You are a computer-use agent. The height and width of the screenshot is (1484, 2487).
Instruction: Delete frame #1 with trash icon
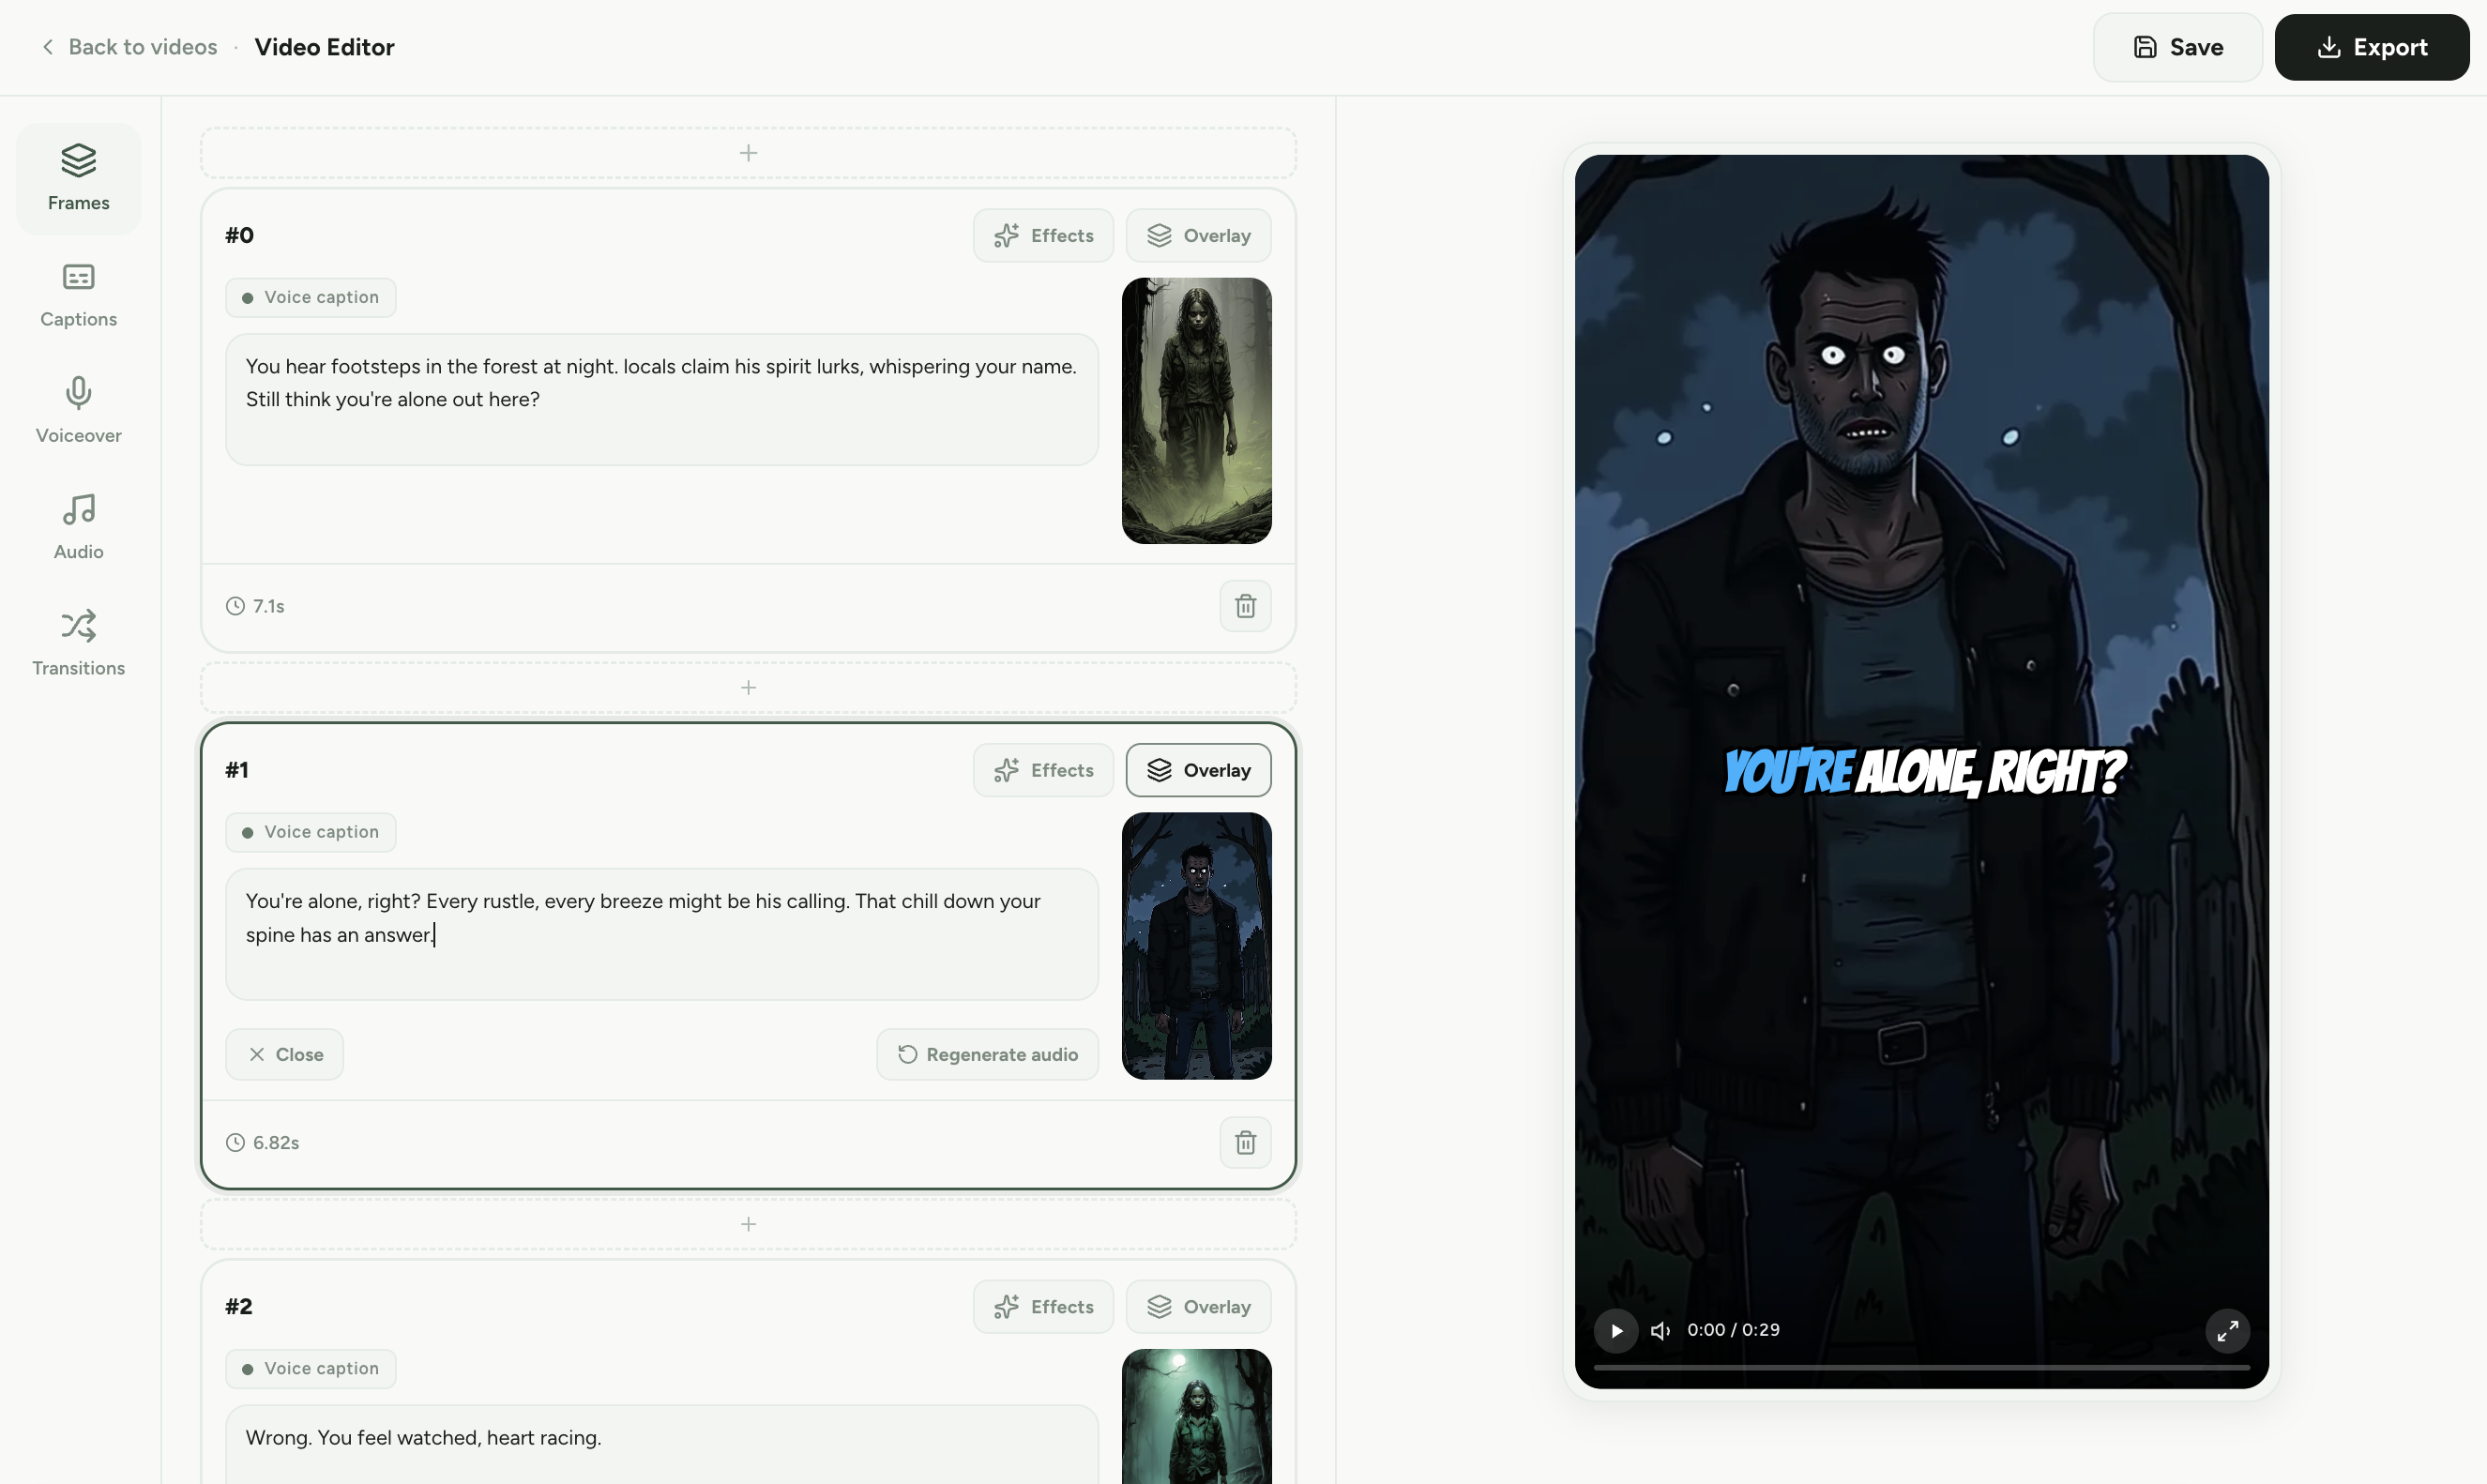1245,1142
